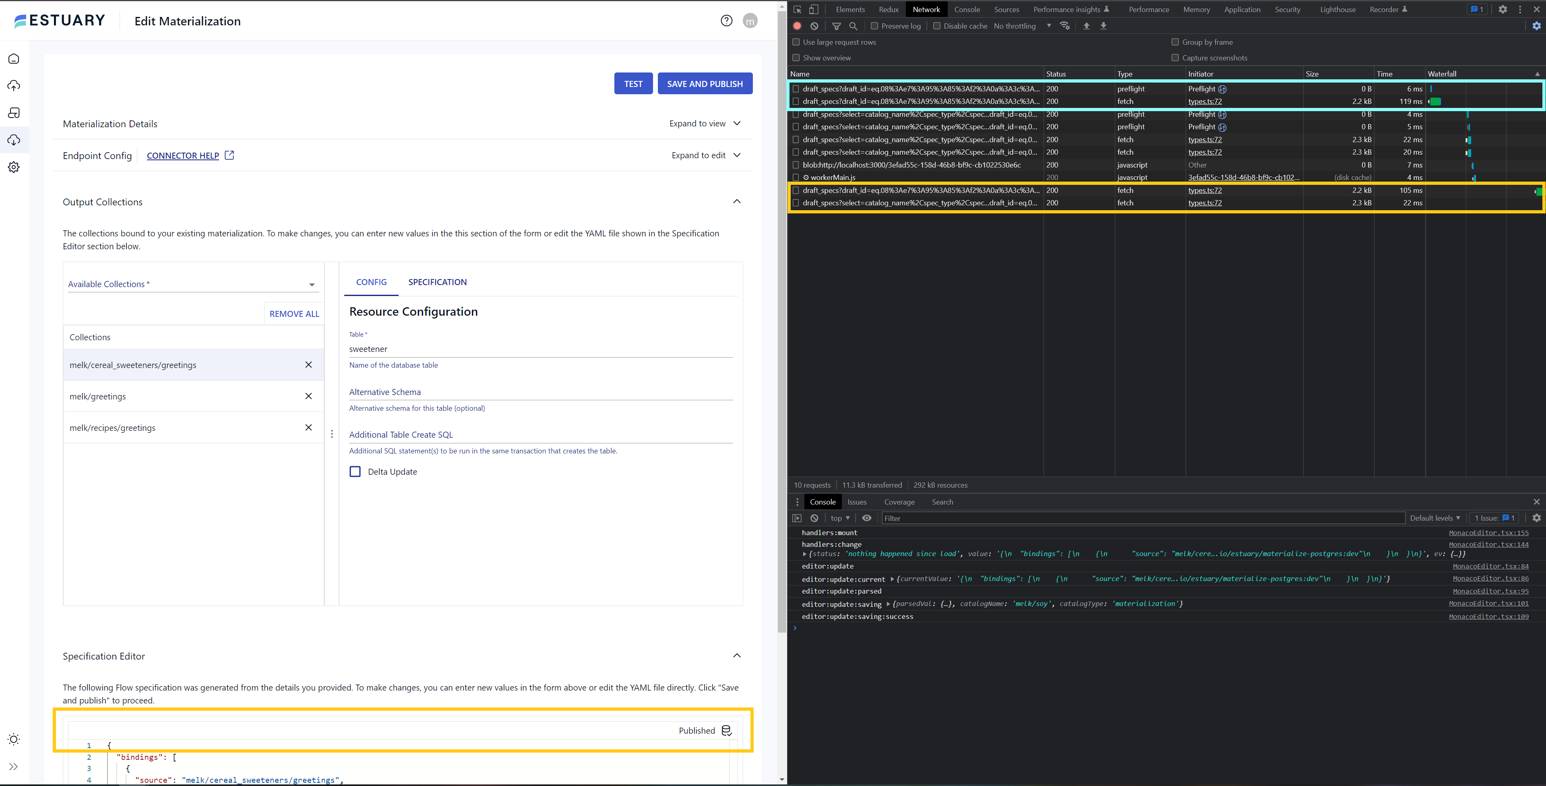The width and height of the screenshot is (1546, 786).
Task: Copy the Published specification (copy icon)
Action: [x=726, y=731]
